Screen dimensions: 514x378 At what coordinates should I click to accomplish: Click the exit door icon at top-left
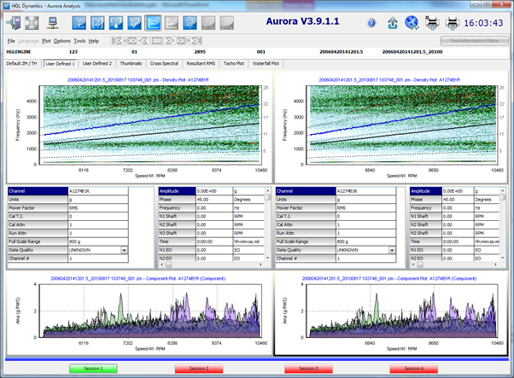(x=15, y=23)
